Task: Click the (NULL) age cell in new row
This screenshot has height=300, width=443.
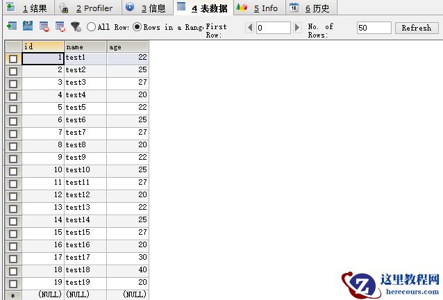Action: click(128, 294)
